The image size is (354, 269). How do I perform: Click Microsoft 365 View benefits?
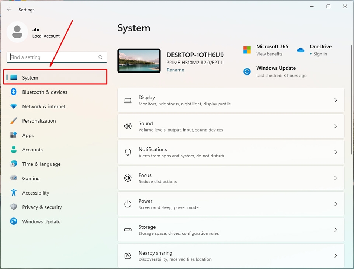pos(269,54)
